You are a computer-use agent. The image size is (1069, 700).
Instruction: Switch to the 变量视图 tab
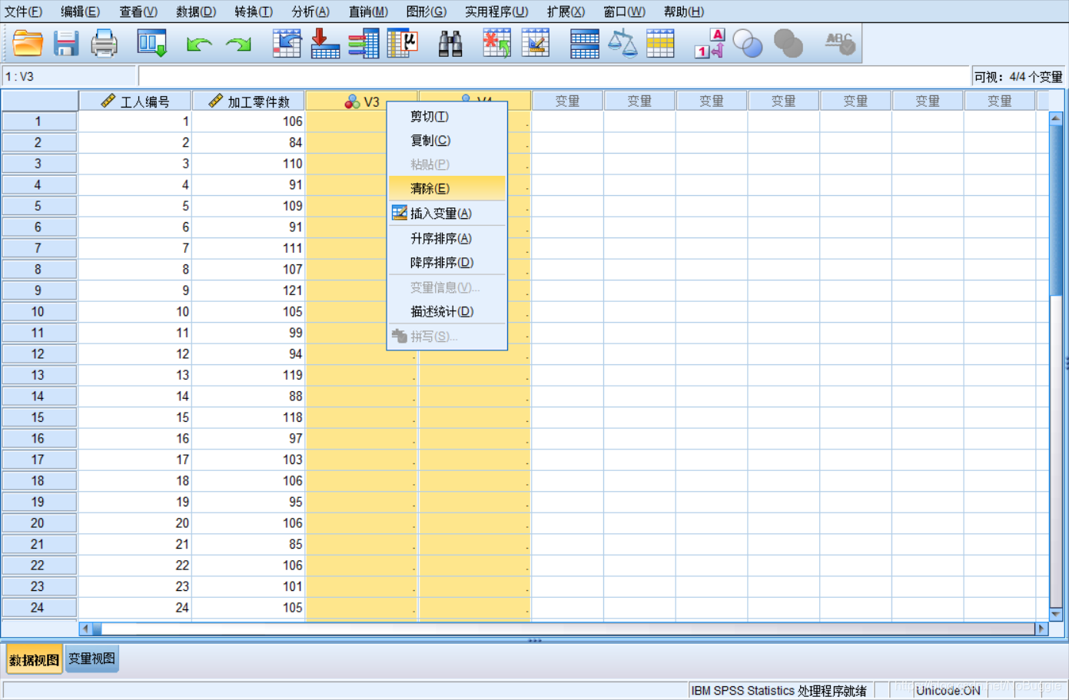91,659
